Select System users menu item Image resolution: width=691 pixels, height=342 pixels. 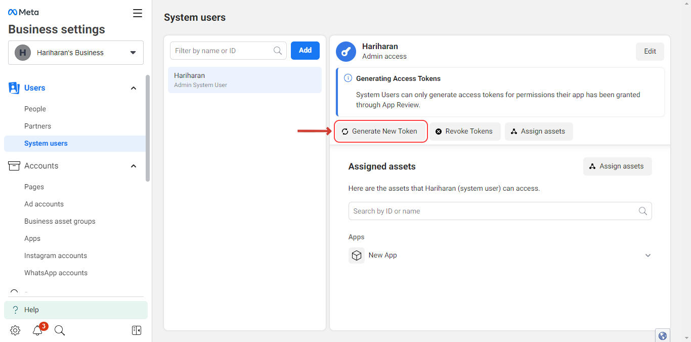point(74,144)
